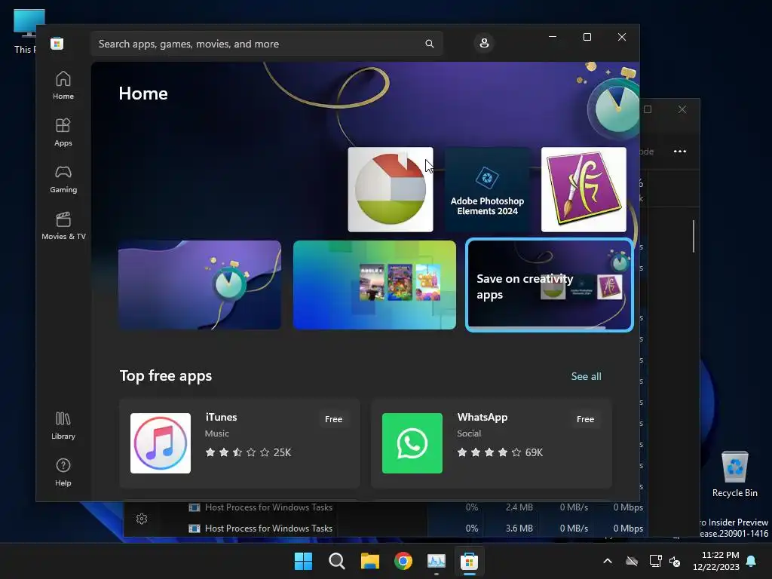Click See all for Top free apps
The height and width of the screenshot is (579, 772).
586,376
